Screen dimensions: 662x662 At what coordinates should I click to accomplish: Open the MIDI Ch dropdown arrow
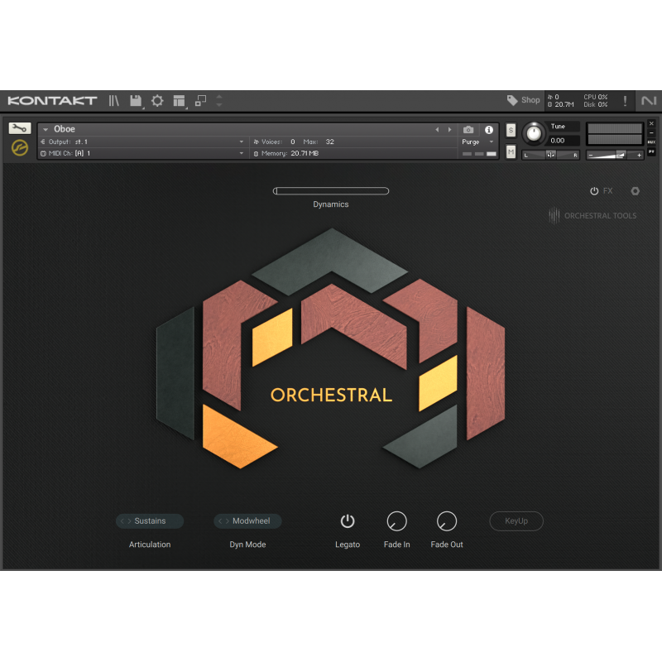(242, 153)
